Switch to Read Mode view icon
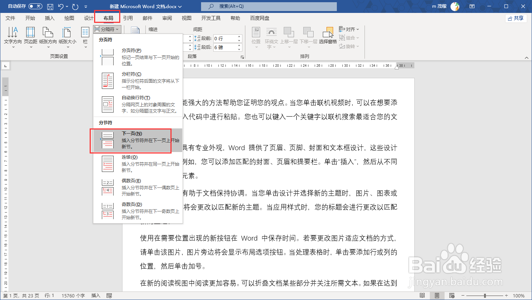 (x=423, y=296)
